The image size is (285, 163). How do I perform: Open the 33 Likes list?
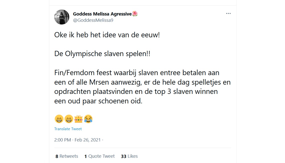[129, 156]
